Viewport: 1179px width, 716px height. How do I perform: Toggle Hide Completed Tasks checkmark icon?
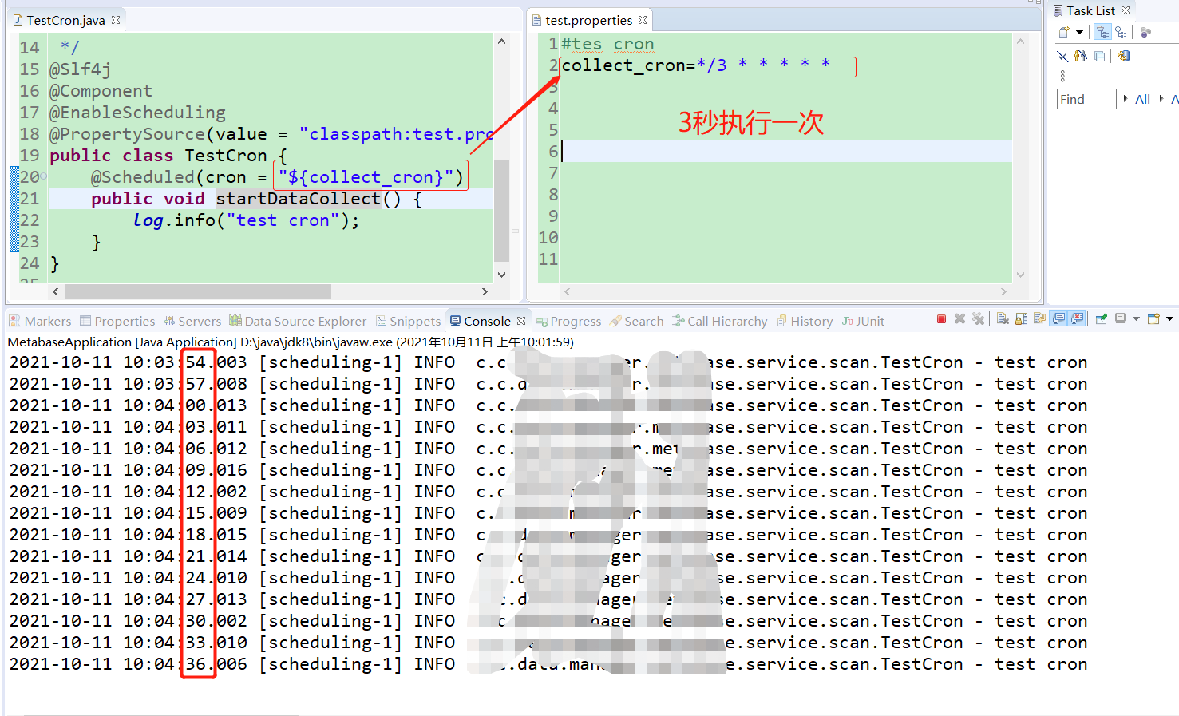[1062, 56]
